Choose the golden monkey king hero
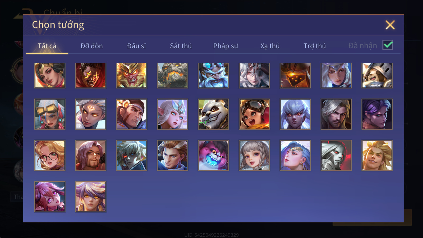423x238 pixels. 132,75
